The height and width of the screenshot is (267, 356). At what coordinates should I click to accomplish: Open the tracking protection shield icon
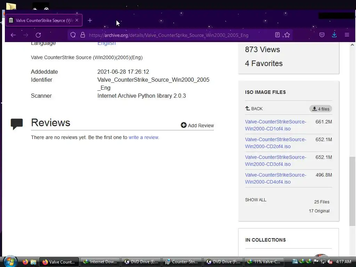[73, 35]
